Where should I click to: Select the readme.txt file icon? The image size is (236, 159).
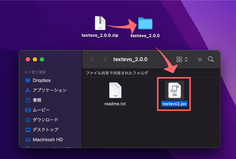(115, 90)
